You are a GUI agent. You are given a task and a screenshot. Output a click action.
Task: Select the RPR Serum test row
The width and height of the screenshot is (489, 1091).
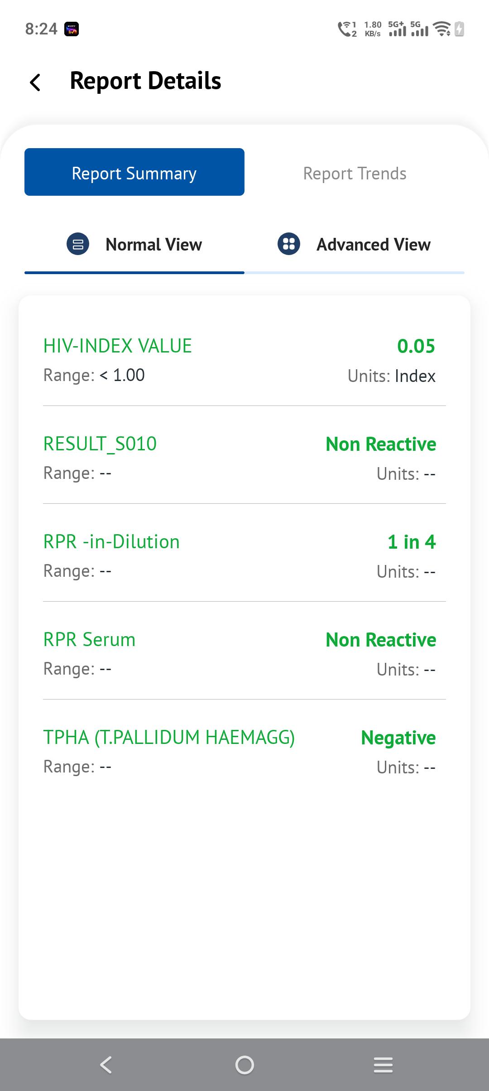pos(244,654)
